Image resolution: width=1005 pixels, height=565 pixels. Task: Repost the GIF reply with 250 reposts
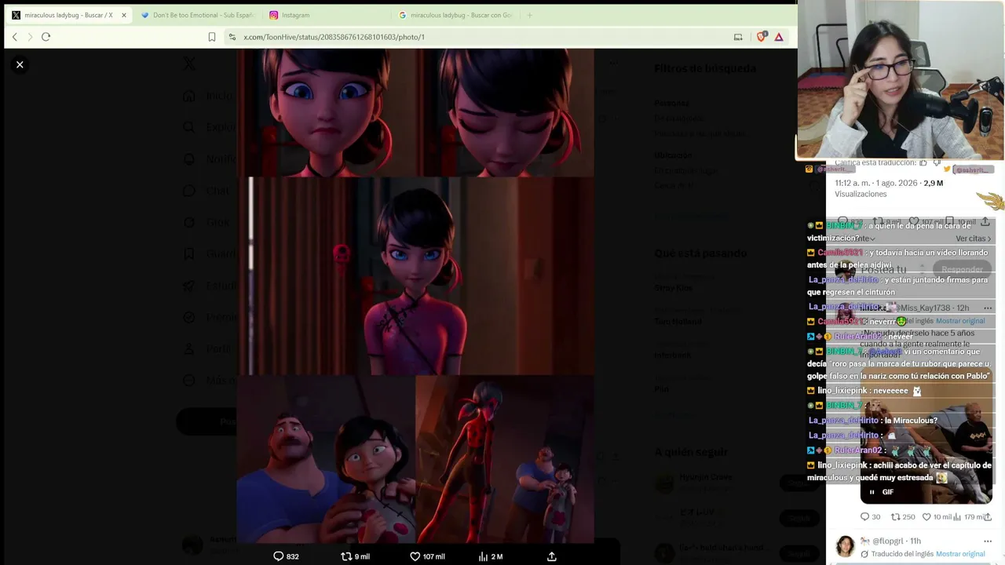pyautogui.click(x=903, y=517)
